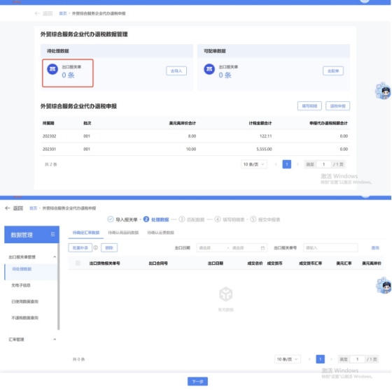Open the 10 条/页 dropdown in lower pagination

pos(287,359)
